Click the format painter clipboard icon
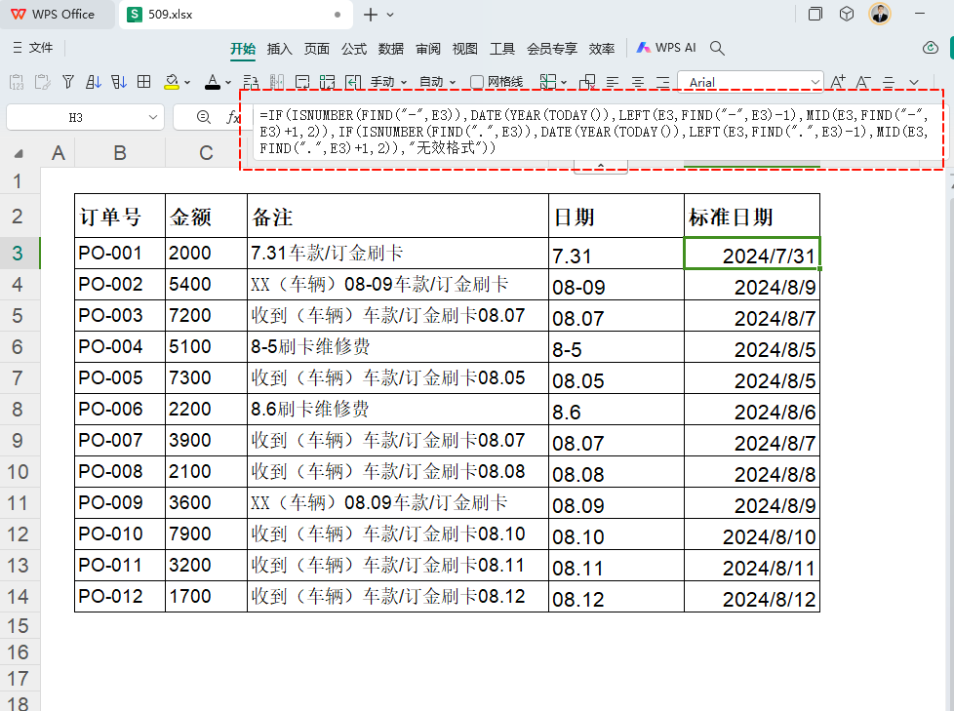Screen dimensions: 954x711 pos(42,82)
